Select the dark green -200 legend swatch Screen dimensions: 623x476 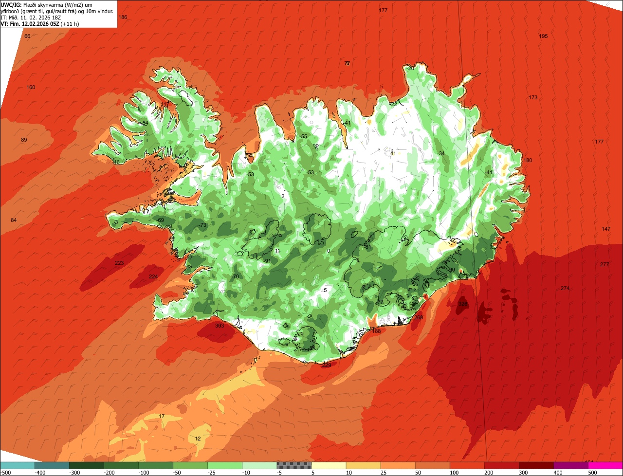pos(121,465)
